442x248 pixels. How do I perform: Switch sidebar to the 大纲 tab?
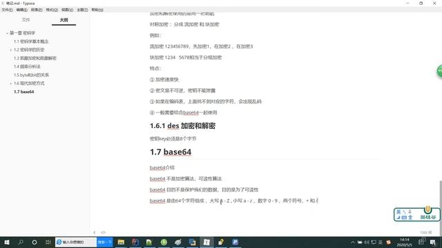64,20
